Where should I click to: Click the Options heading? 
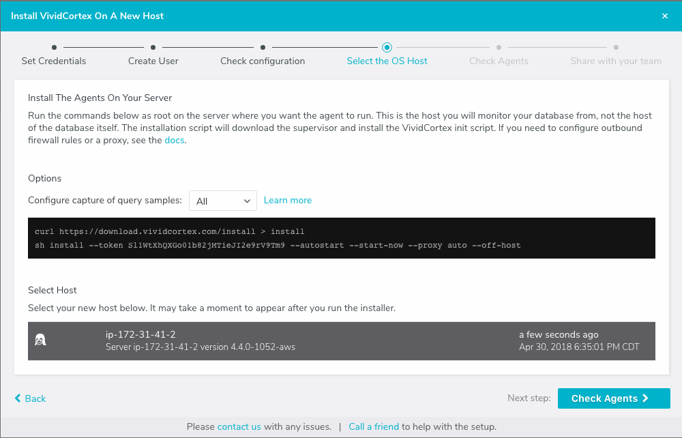(44, 178)
